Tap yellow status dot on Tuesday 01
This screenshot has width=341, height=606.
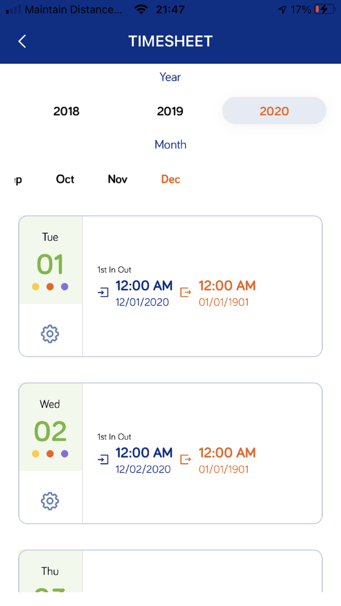click(36, 287)
